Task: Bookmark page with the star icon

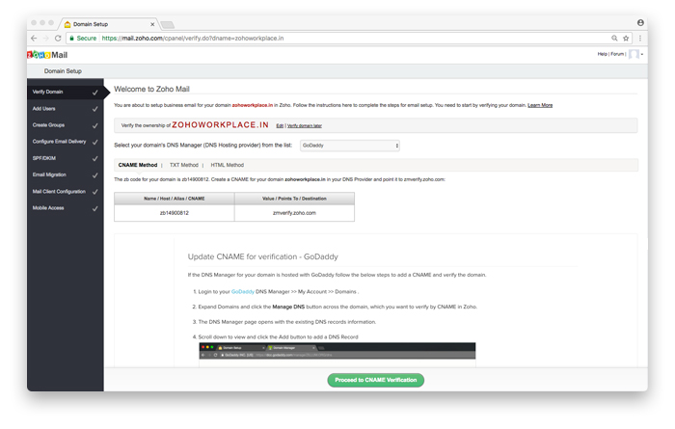Action: point(626,39)
